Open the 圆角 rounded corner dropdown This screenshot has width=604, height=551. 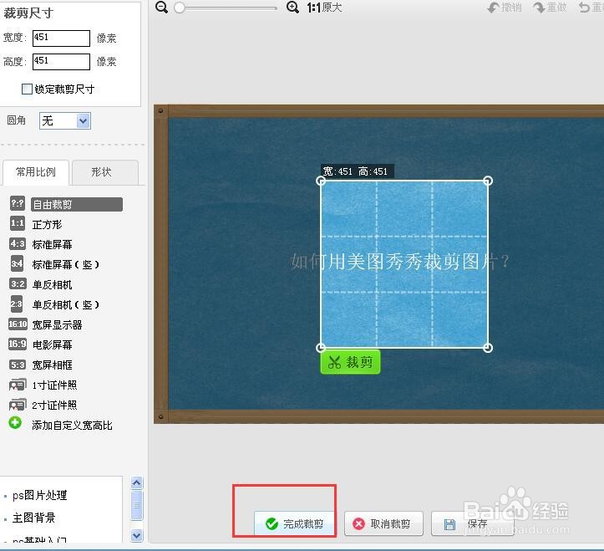[x=65, y=121]
